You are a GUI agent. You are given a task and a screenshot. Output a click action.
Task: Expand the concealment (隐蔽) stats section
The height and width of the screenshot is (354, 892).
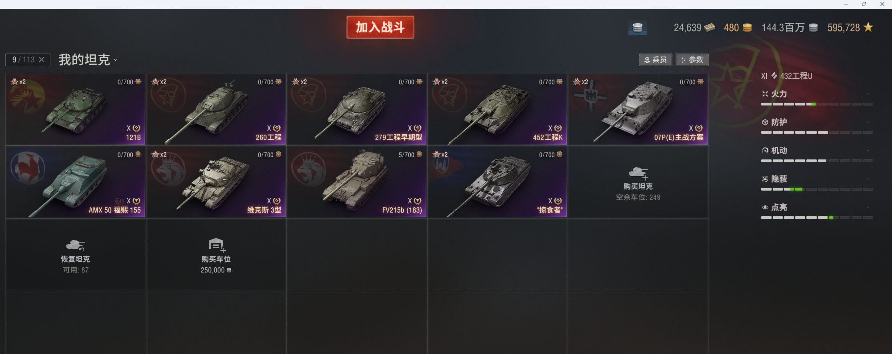868,179
